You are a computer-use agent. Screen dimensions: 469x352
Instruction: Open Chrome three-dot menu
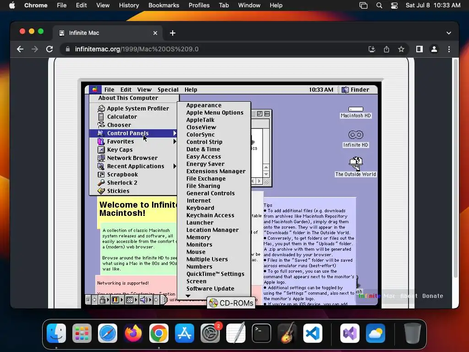pos(449,49)
